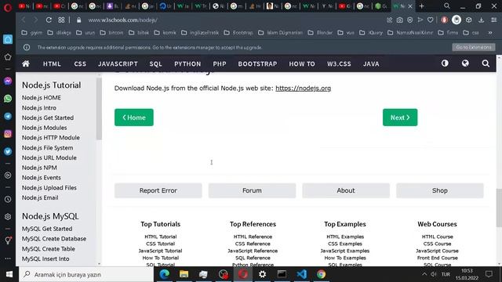
Task: Open Speed Dial start page grid
Action: point(61,20)
